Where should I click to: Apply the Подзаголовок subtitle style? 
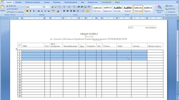148,9
